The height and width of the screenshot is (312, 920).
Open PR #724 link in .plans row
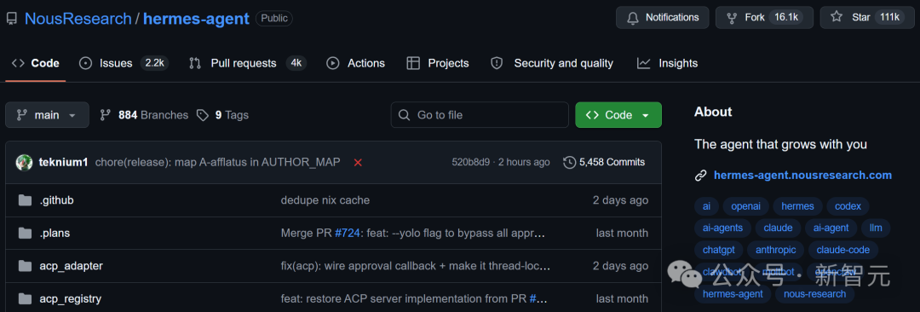click(347, 234)
